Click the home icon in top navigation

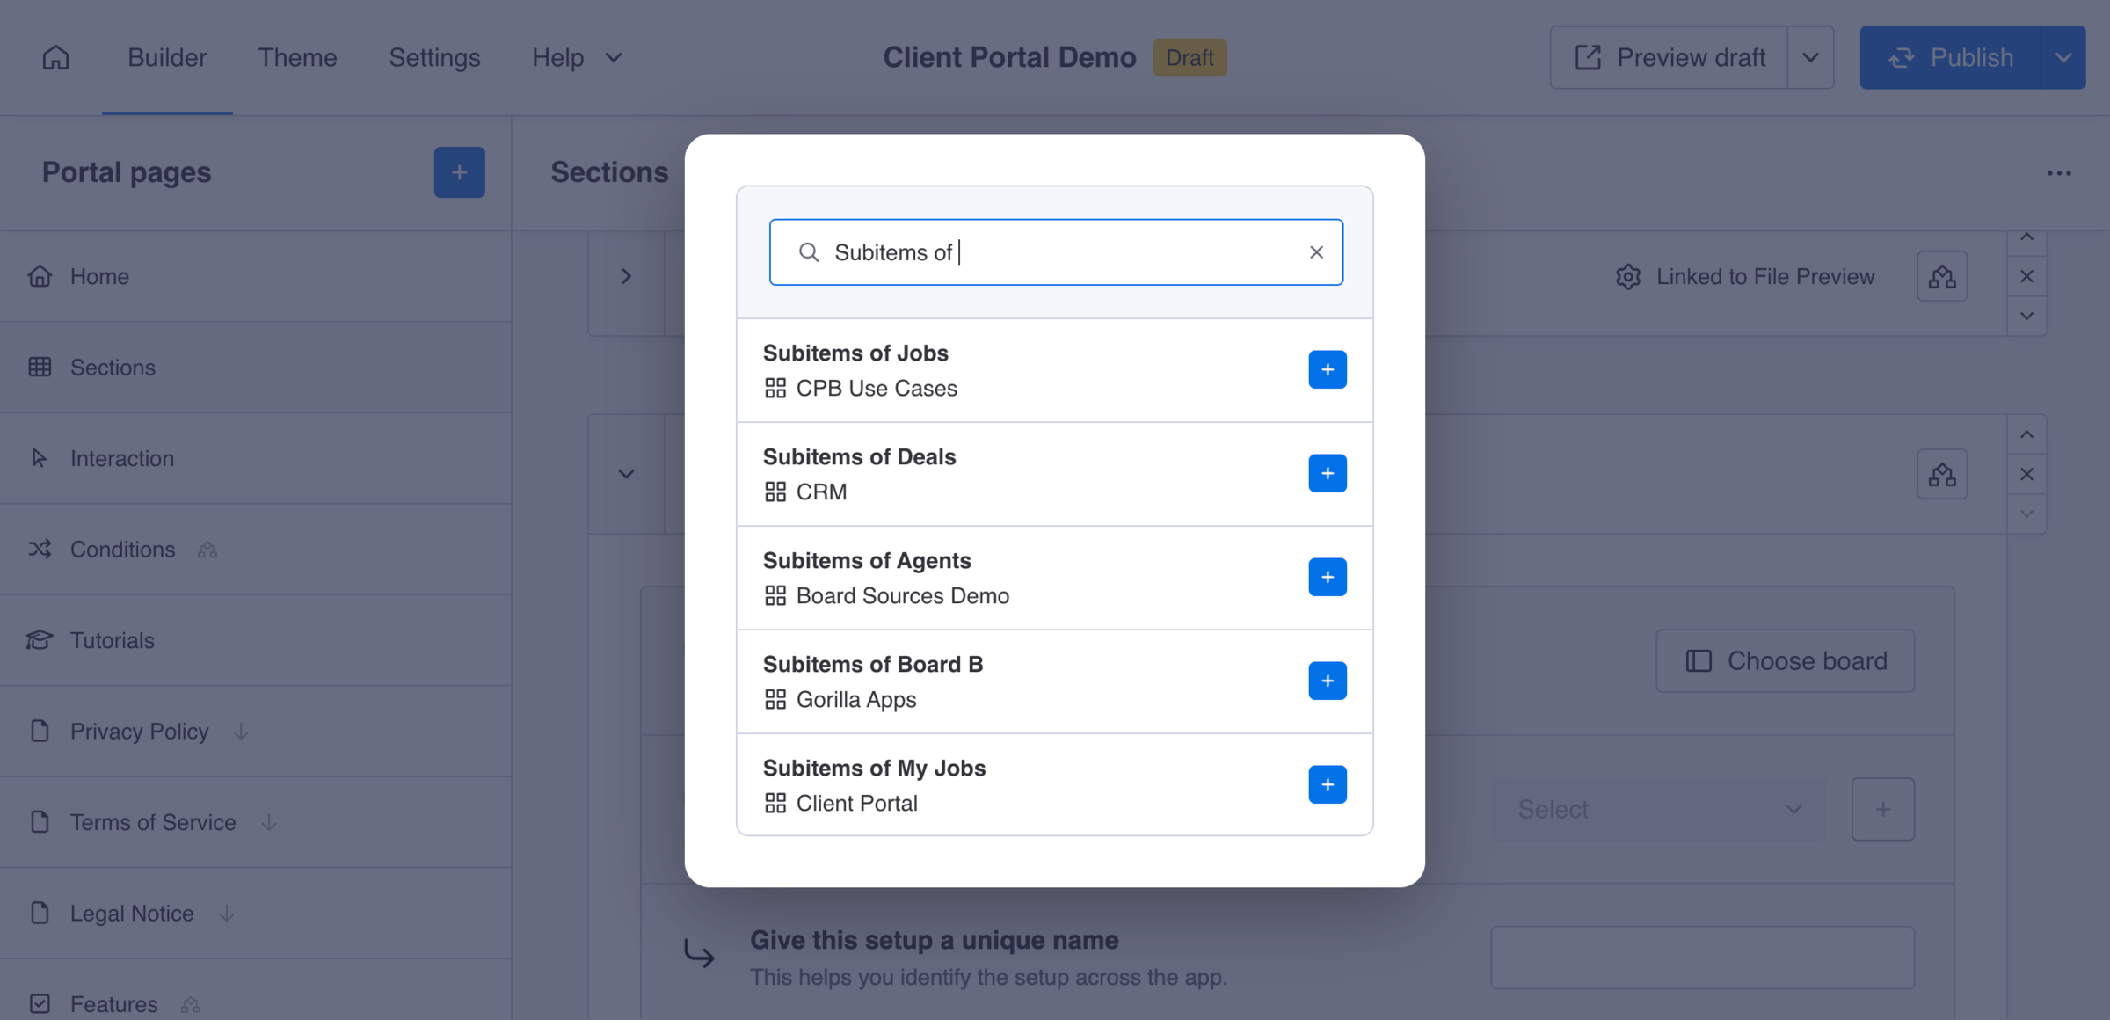(55, 57)
